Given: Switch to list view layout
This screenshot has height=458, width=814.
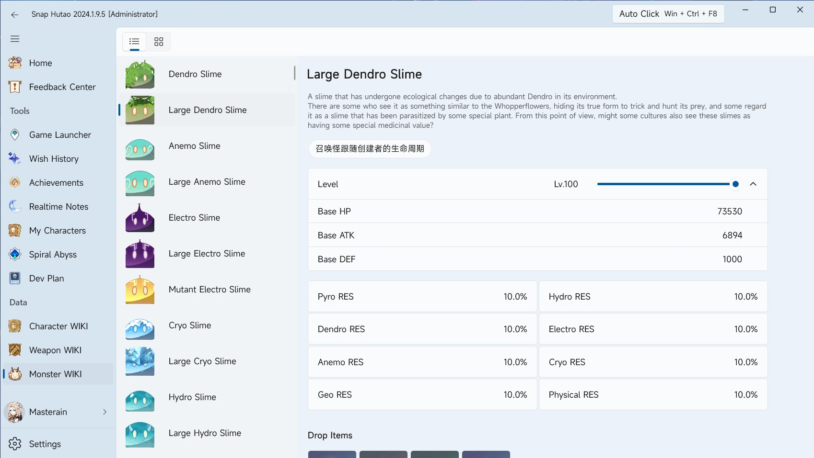Looking at the screenshot, I should click(x=135, y=42).
